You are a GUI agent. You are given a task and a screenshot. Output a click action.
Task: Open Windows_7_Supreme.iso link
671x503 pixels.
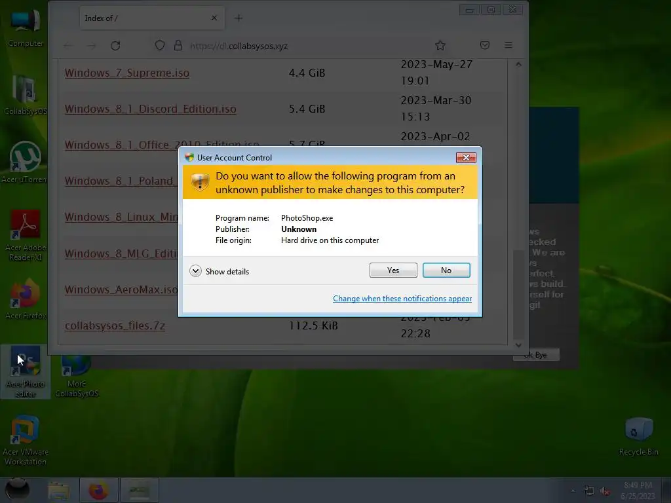(x=127, y=73)
